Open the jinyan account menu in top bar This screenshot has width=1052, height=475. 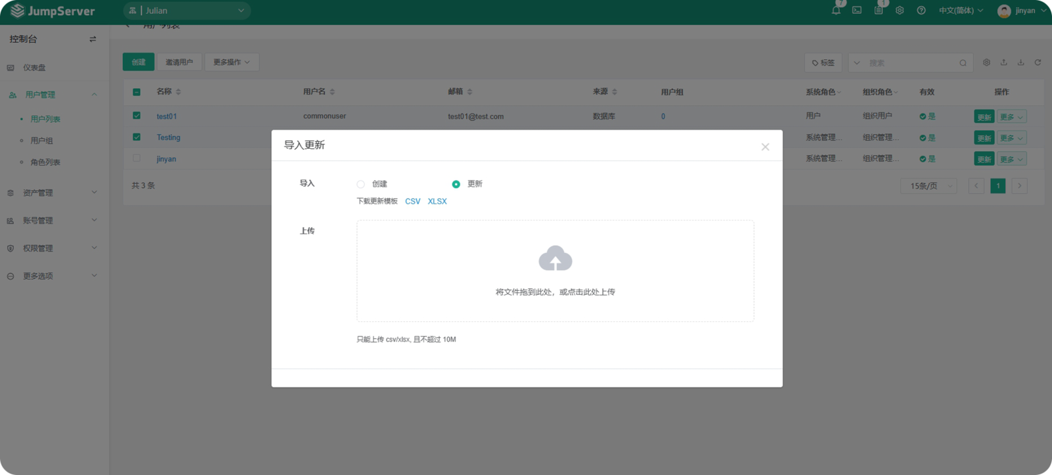click(1022, 11)
